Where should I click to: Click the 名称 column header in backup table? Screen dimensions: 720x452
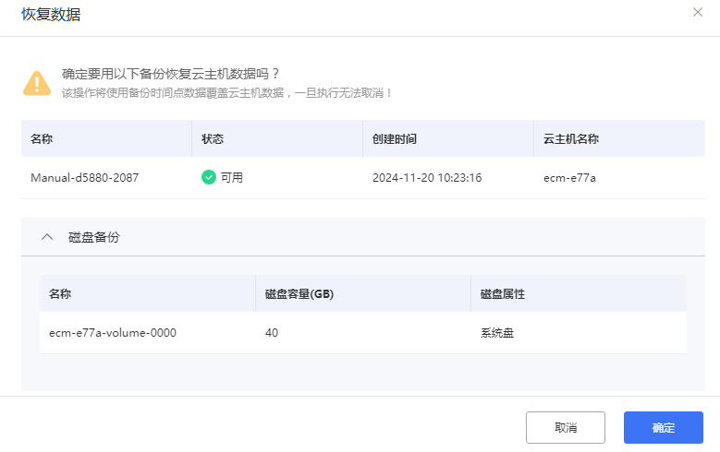click(x=42, y=139)
